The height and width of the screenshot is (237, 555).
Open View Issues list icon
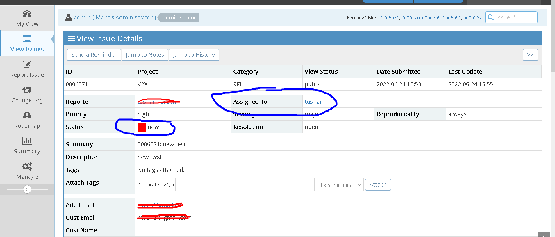pos(27,39)
